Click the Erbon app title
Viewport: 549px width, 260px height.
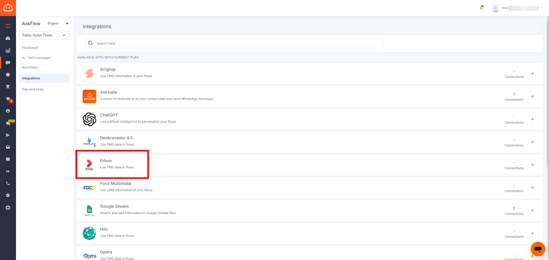point(106,161)
